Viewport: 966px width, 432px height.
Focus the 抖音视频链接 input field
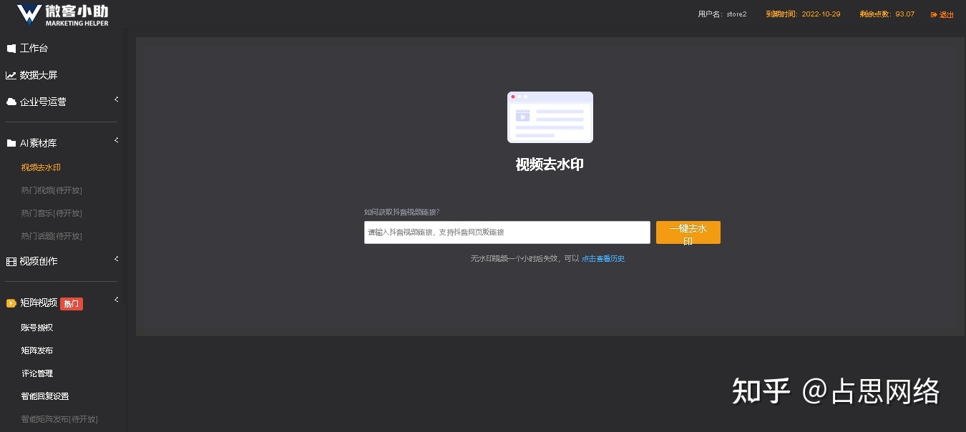507,232
